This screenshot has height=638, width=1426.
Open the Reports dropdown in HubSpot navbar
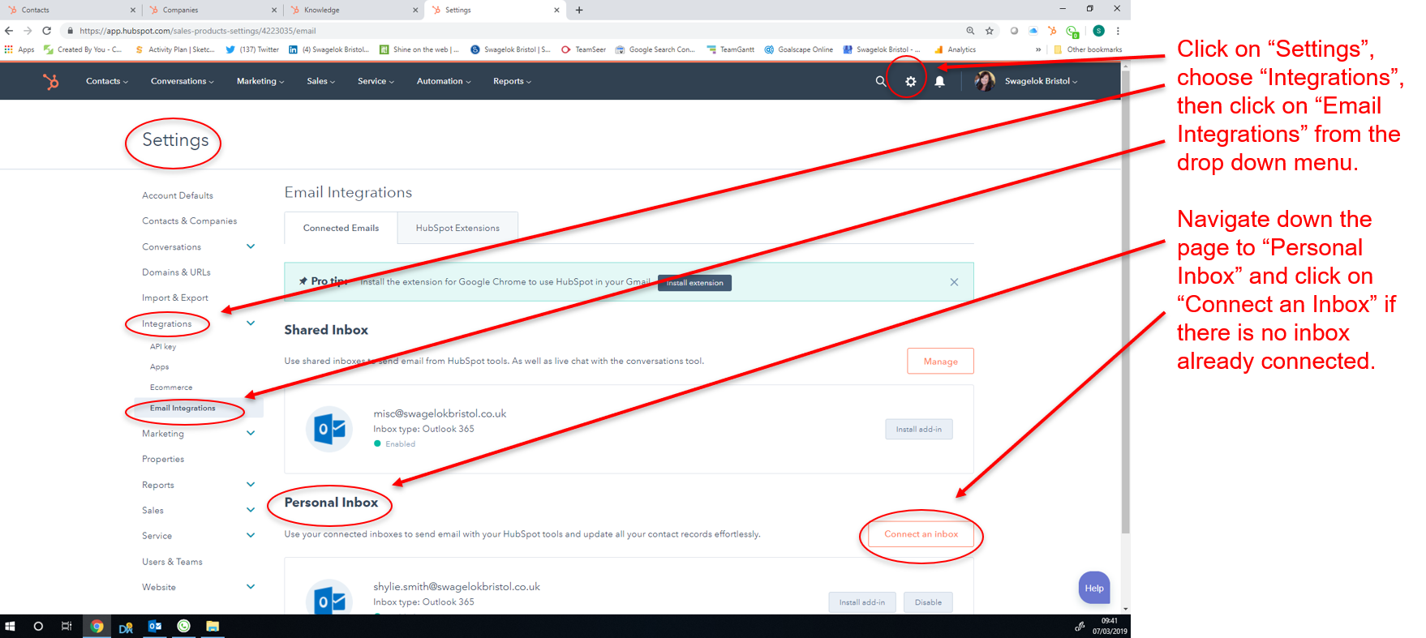pos(513,81)
